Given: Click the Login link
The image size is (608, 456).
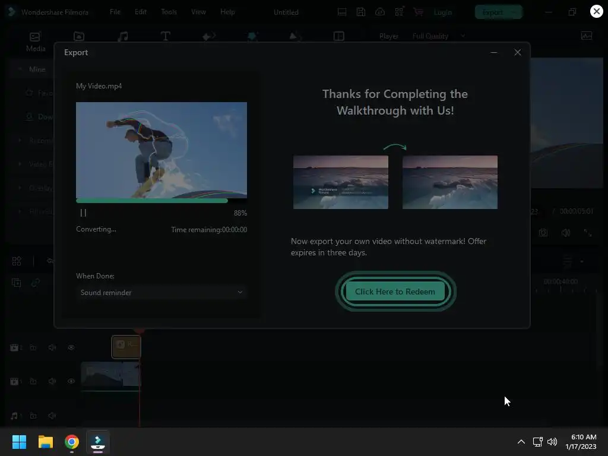Looking at the screenshot, I should click(x=443, y=12).
